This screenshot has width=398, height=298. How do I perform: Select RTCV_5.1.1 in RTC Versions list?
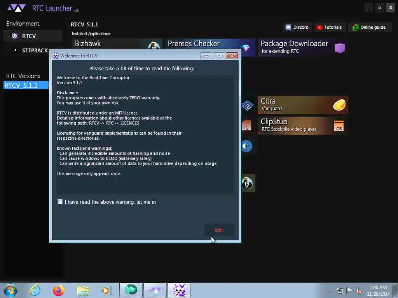(26, 85)
